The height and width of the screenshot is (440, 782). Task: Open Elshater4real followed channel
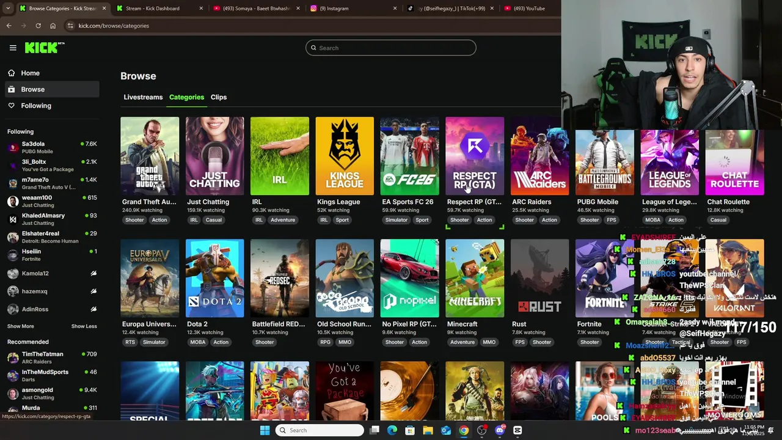(52, 237)
